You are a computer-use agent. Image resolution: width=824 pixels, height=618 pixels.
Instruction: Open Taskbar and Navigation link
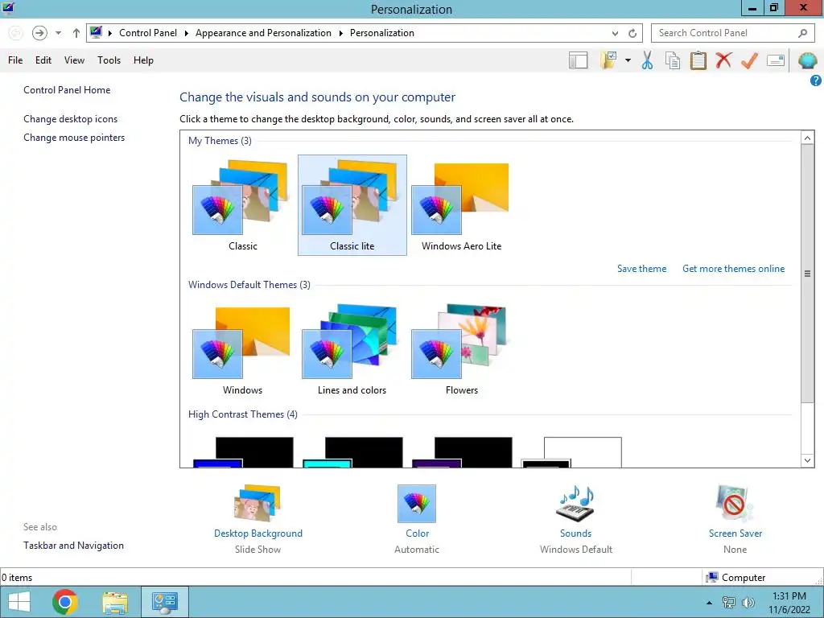[x=73, y=546]
